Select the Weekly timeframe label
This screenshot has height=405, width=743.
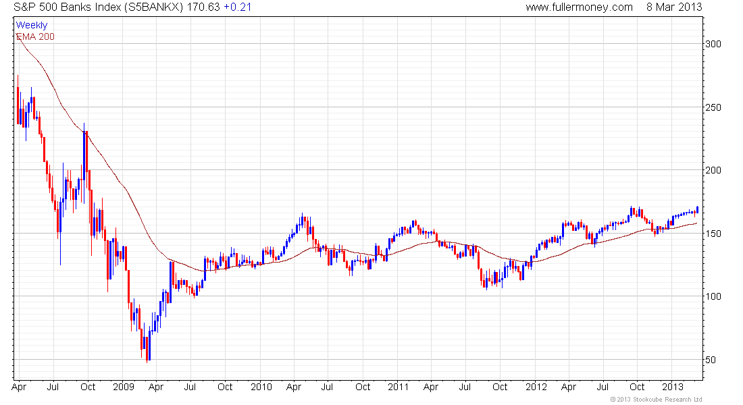pyautogui.click(x=32, y=26)
